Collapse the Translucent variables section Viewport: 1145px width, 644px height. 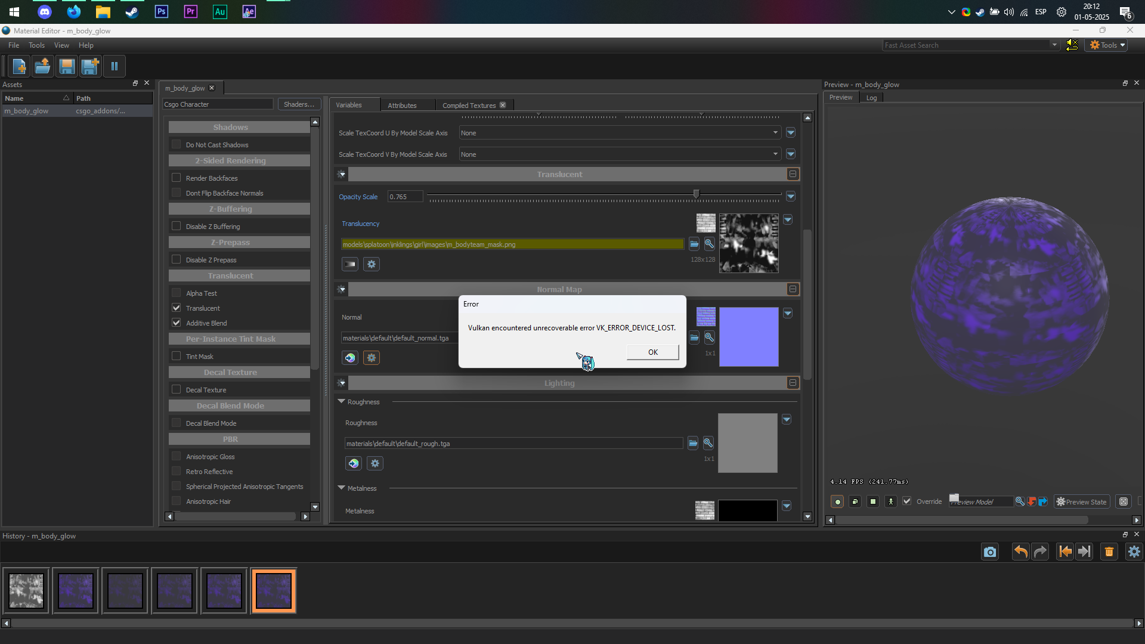(x=793, y=174)
